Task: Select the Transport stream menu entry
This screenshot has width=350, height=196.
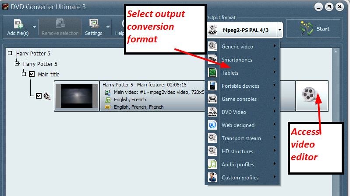Action: pyautogui.click(x=242, y=138)
